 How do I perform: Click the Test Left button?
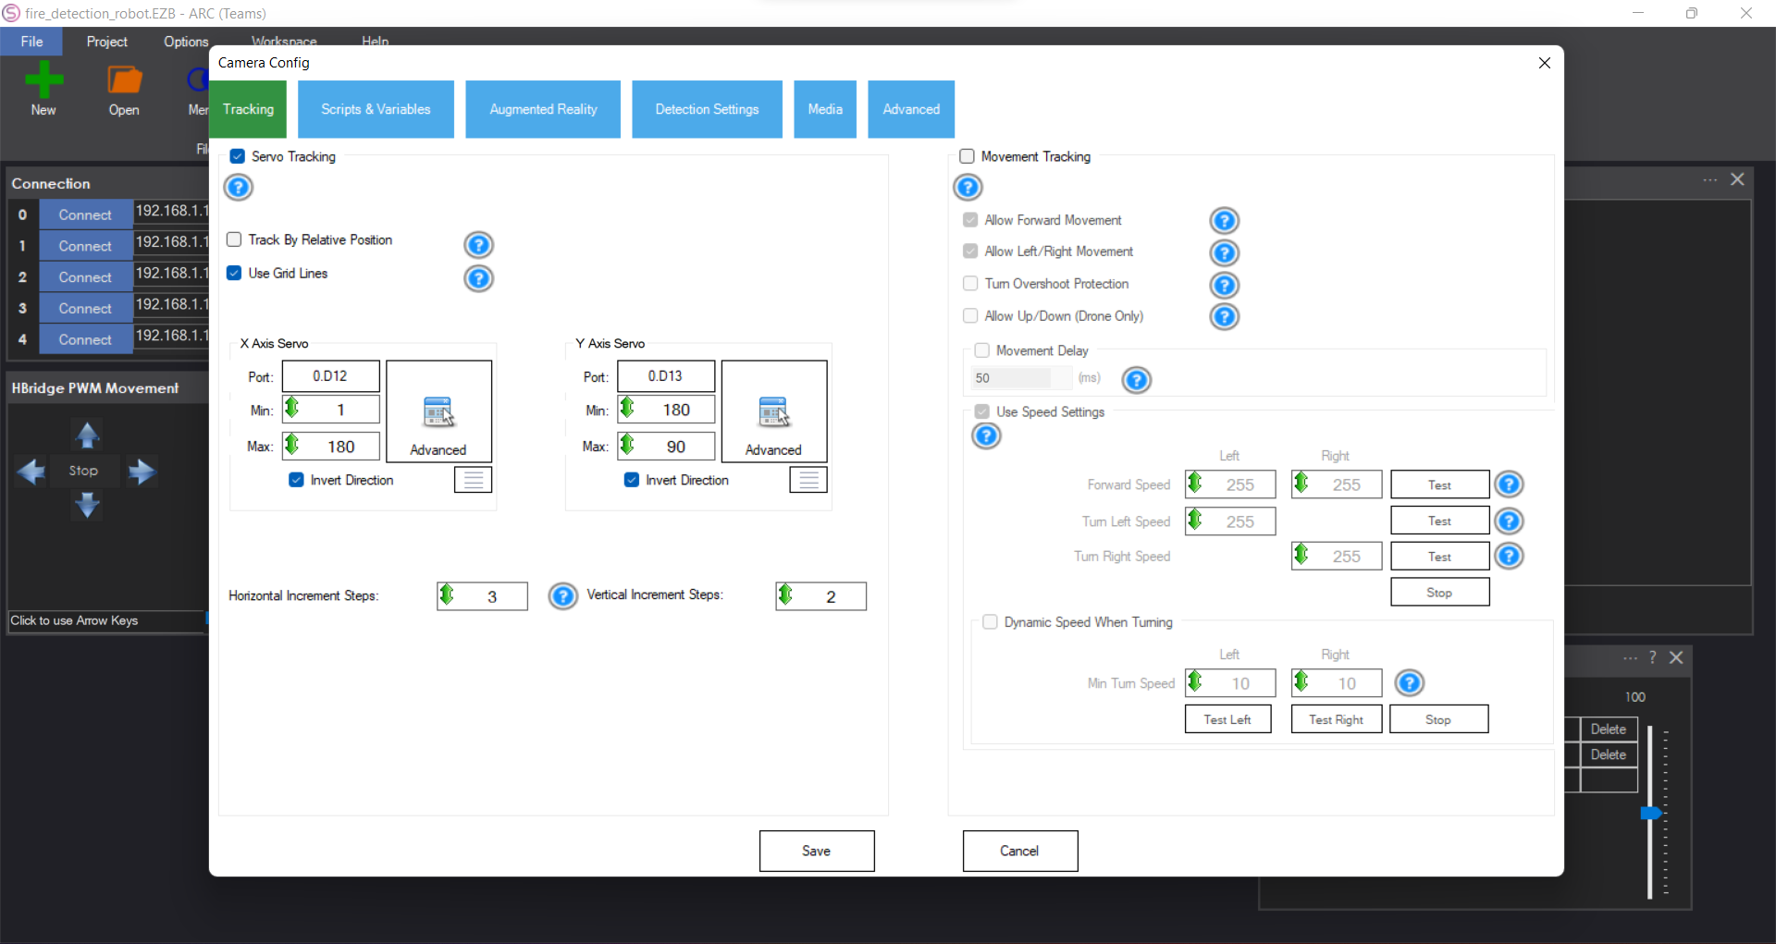tap(1228, 719)
